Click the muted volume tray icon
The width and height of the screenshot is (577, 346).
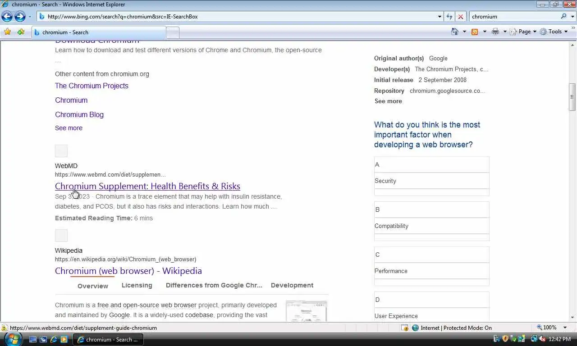tap(544, 339)
